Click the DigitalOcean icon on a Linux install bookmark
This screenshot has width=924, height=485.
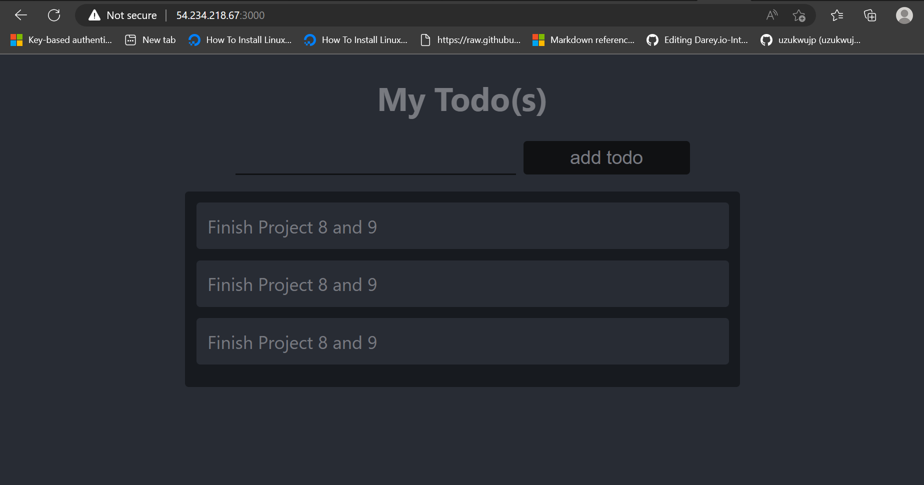click(x=194, y=40)
